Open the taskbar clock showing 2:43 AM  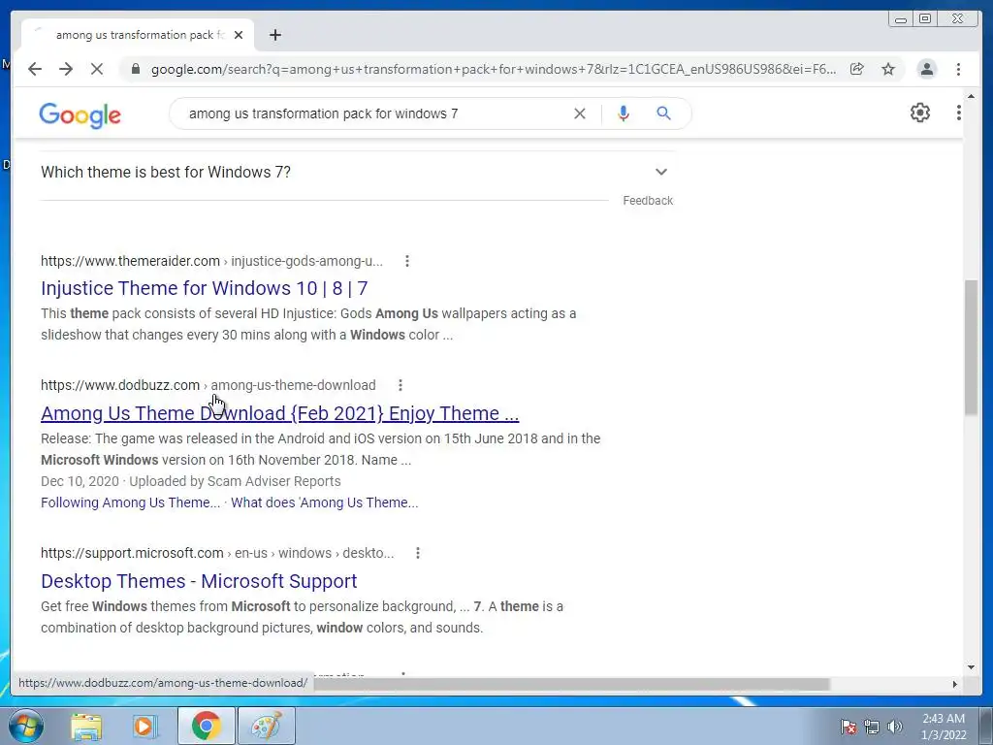pyautogui.click(x=944, y=727)
